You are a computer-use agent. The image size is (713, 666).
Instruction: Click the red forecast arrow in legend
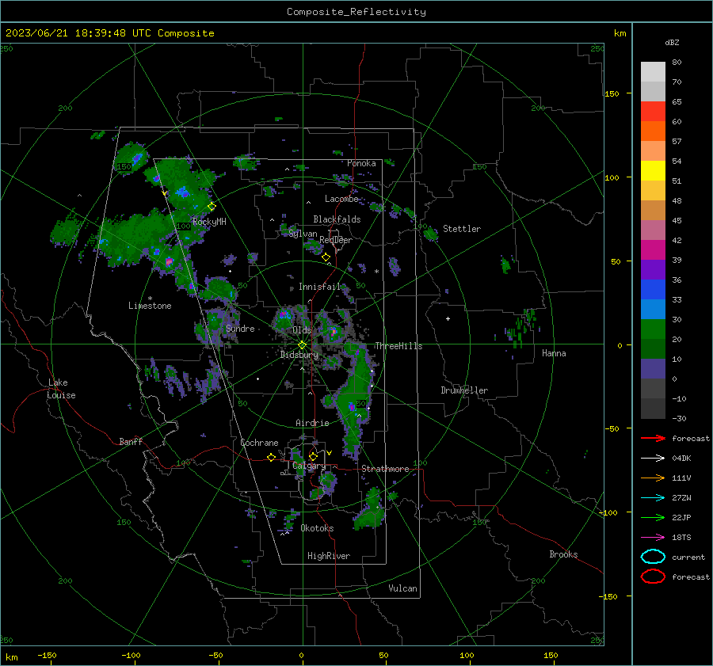click(653, 438)
